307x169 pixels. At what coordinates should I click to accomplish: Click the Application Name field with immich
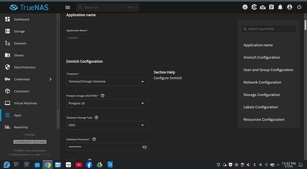(x=107, y=38)
